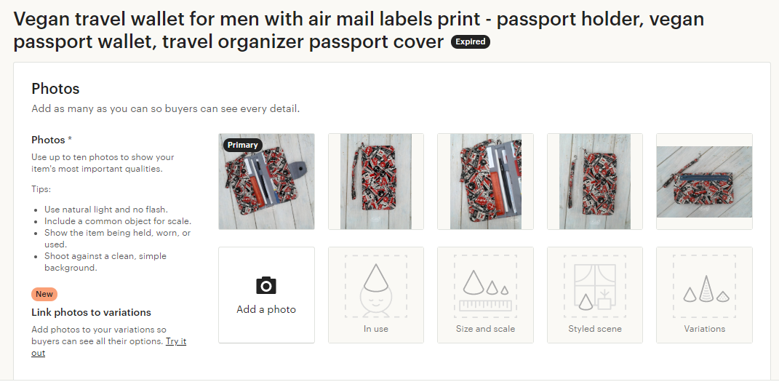Viewport: 779px width, 382px height.
Task: Select the third photo thumbnail
Action: [x=485, y=181]
